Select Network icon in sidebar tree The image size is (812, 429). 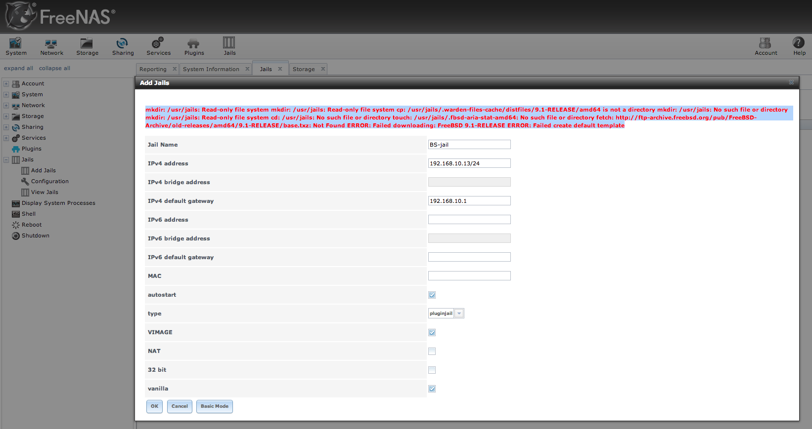point(16,106)
